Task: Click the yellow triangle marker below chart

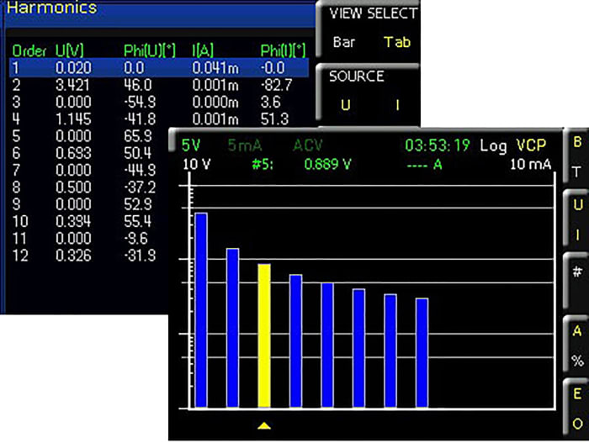Action: [264, 425]
